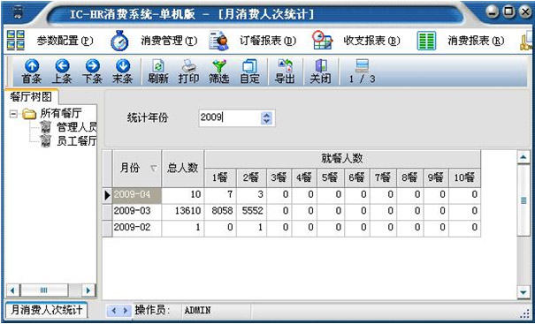The width and height of the screenshot is (535, 324).
Task: Click the tree panel horizontal scrollbar thumb
Action: [44, 290]
